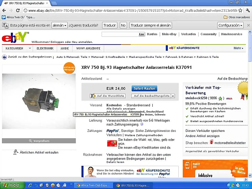Click the Fahrwerk & Rahmen breadcrumb link

pos(179,57)
